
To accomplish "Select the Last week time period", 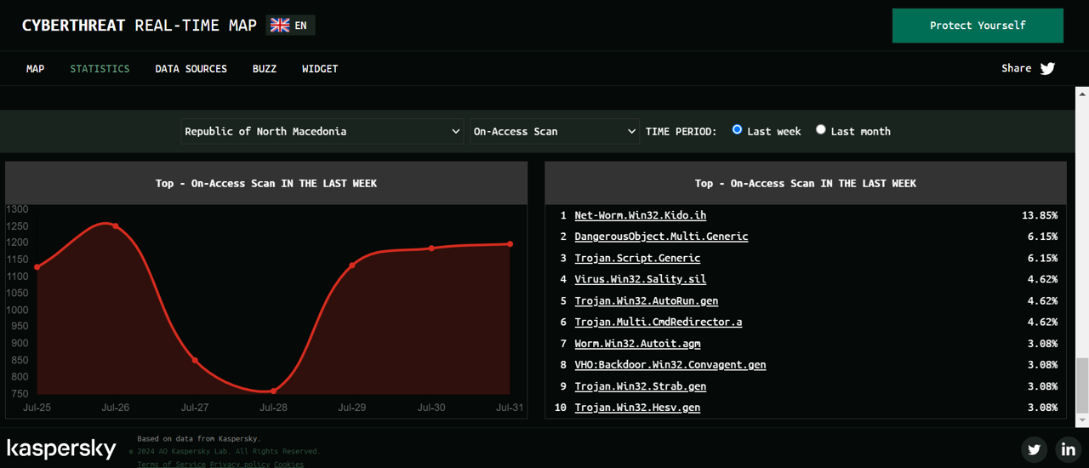I will click(738, 130).
